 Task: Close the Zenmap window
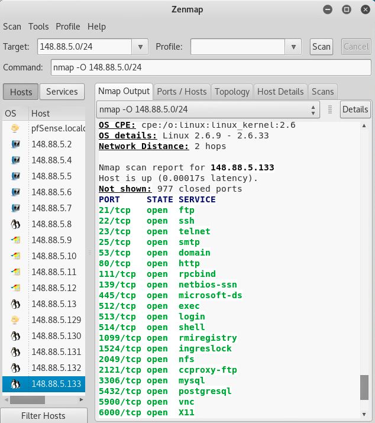click(366, 9)
